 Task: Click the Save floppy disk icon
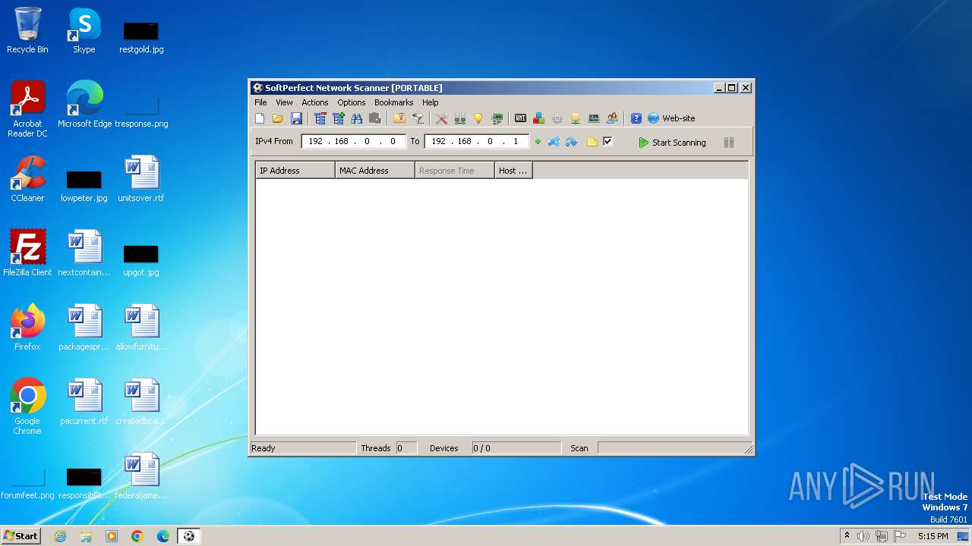click(296, 118)
